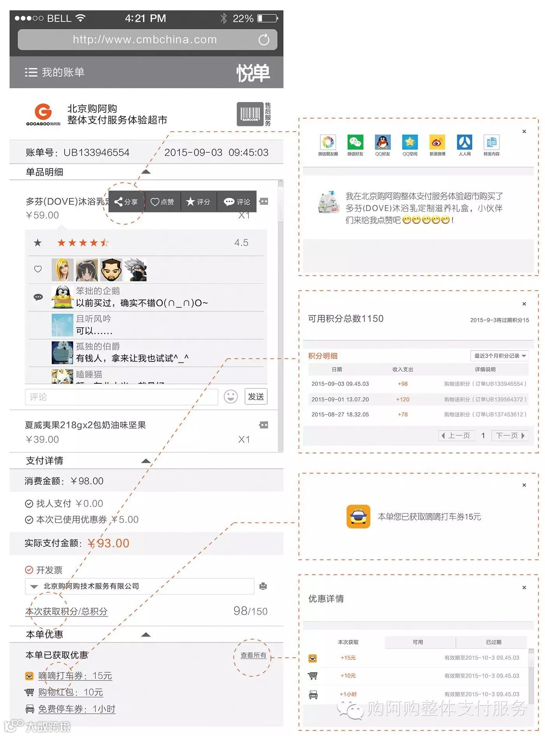The image size is (545, 736).
Task: Tap the more icon beside 多芬(DOVE) item
Action: [264, 201]
